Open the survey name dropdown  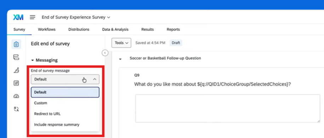coord(76,17)
